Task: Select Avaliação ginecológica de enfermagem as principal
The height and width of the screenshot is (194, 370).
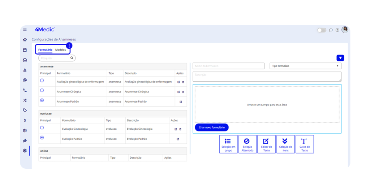Action: point(42,81)
